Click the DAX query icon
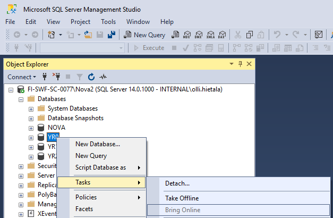The image size is (333, 218). (x=223, y=35)
